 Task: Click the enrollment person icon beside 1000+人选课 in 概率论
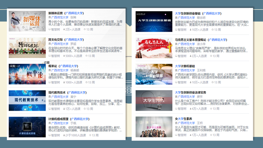click(x=64, y=82)
